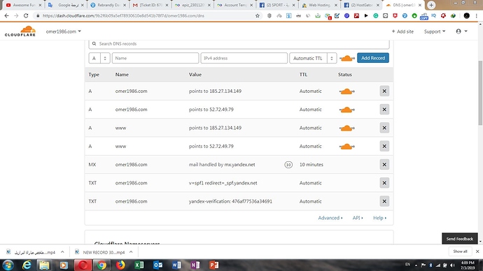Open Internet Explorer from taskbar

pos(27,265)
